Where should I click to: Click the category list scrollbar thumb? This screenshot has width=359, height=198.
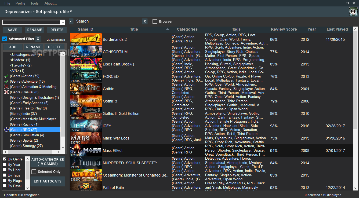pos(63,97)
